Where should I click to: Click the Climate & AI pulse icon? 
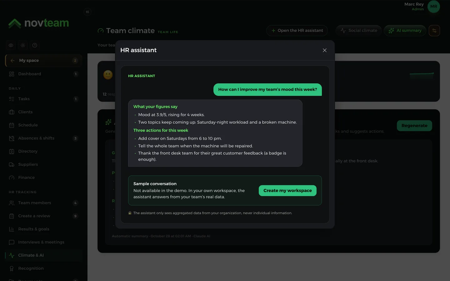click(x=12, y=255)
